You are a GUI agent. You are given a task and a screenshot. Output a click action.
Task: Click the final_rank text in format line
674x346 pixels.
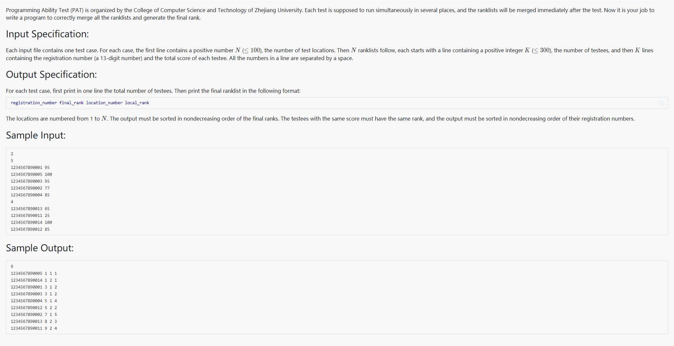coord(71,103)
